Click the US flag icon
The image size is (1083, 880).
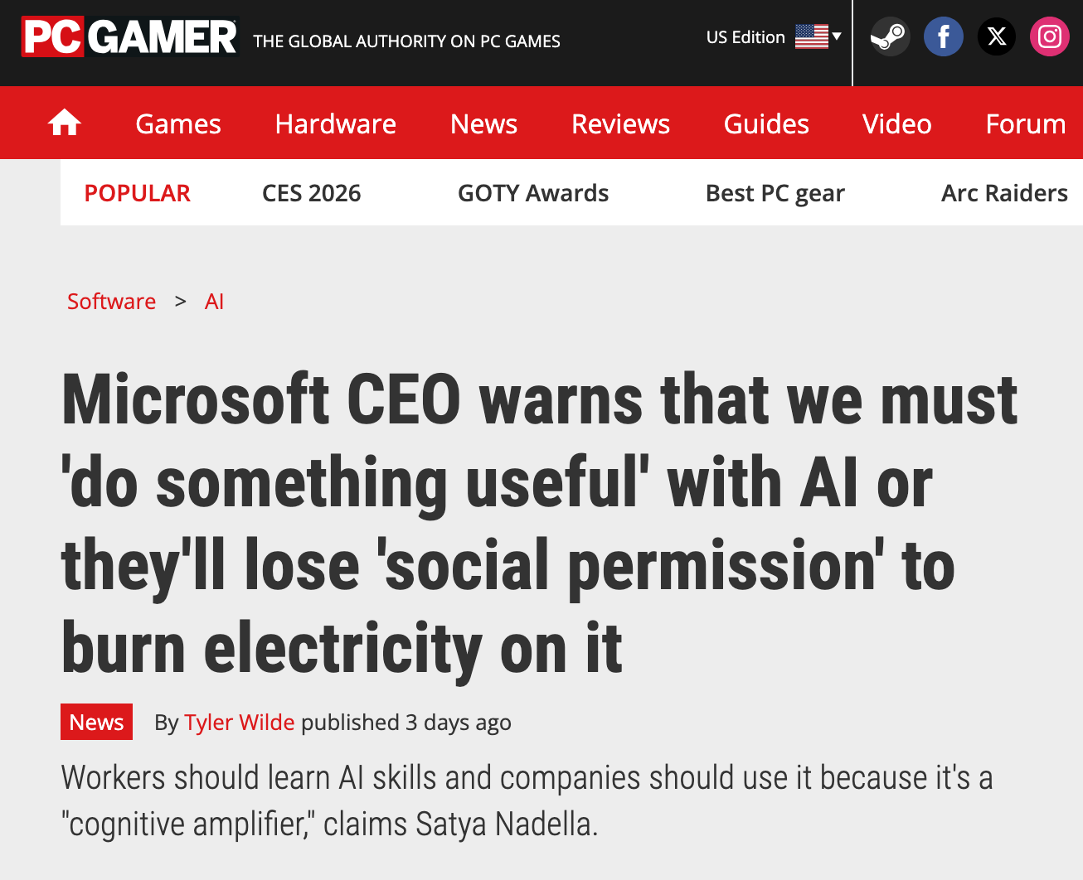(811, 36)
